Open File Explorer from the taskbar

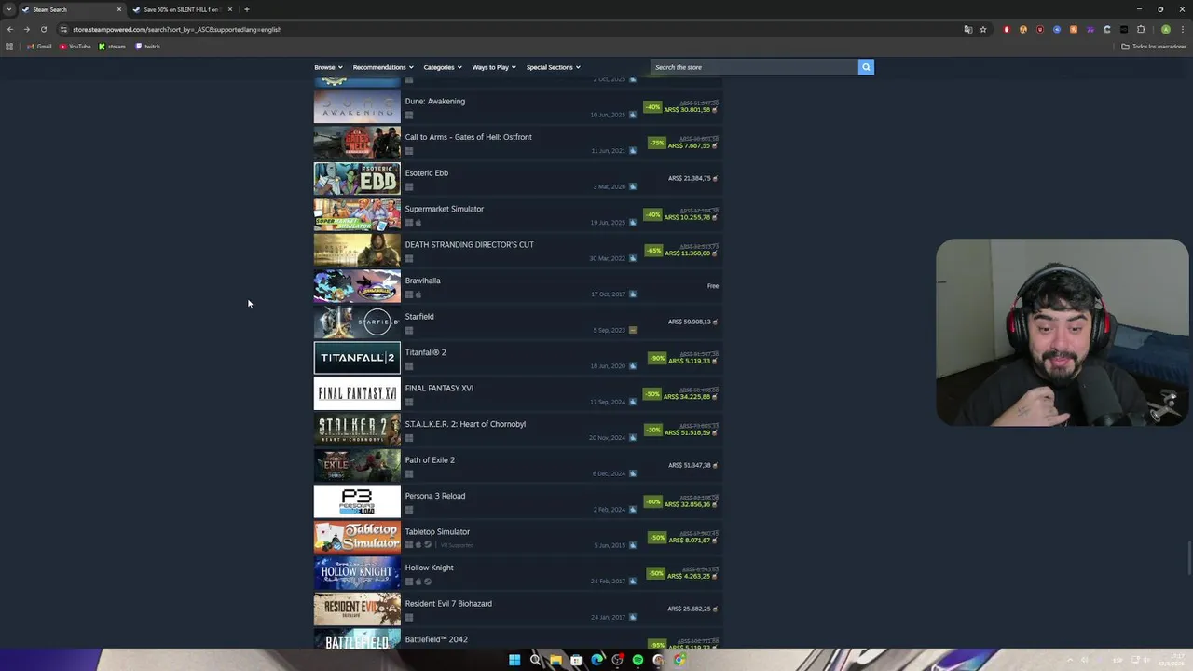[x=555, y=660]
